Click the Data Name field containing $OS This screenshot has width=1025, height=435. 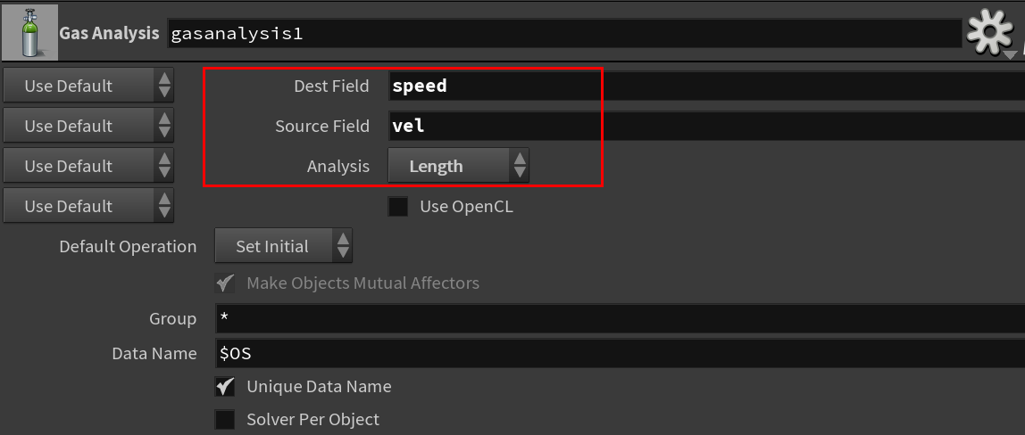tap(621, 354)
